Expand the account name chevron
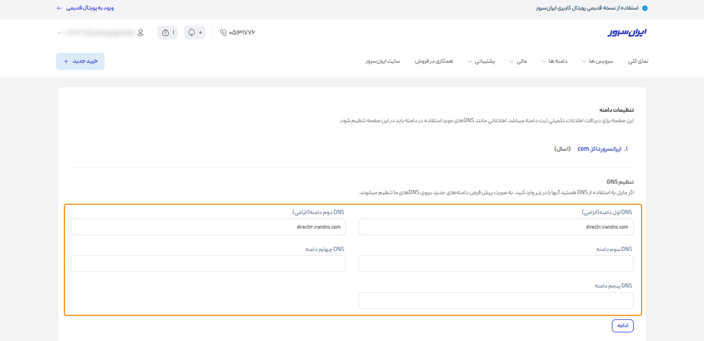Viewport: 704px width, 341px height. (x=59, y=32)
